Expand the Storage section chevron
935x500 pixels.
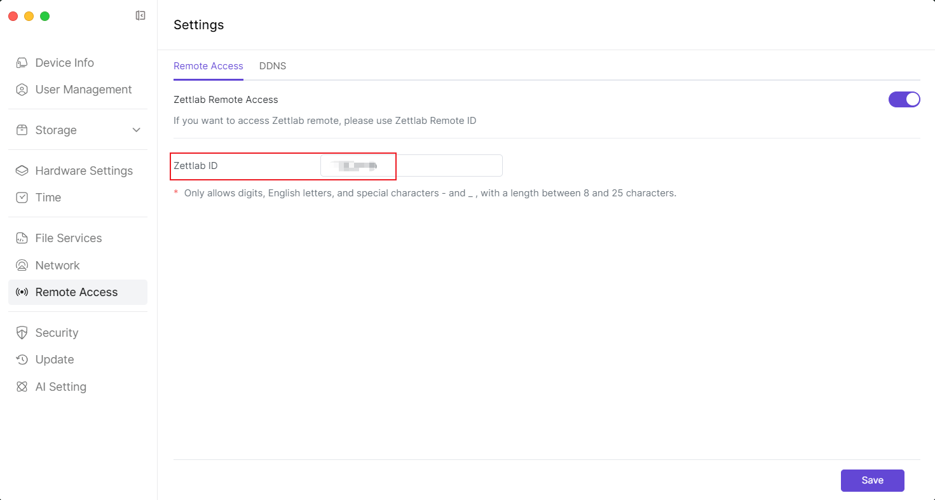(136, 130)
